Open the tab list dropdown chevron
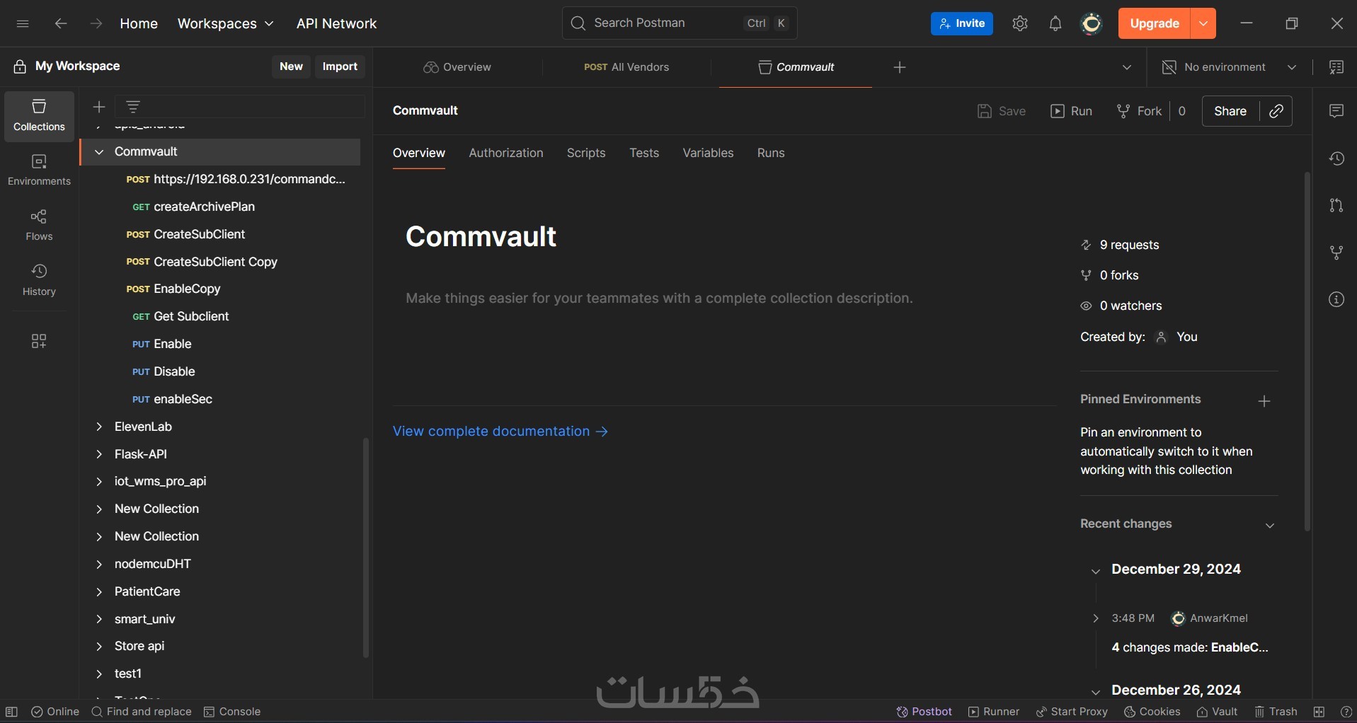Viewport: 1357px width, 723px height. (x=1127, y=67)
